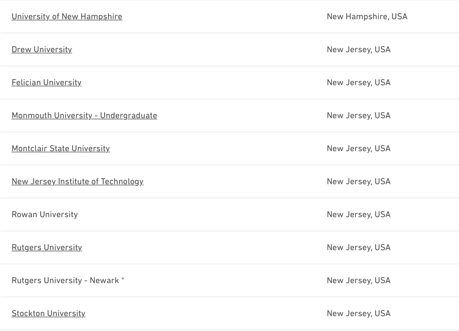Open the Stockton University link
Image resolution: width=459 pixels, height=331 pixels.
tap(48, 313)
